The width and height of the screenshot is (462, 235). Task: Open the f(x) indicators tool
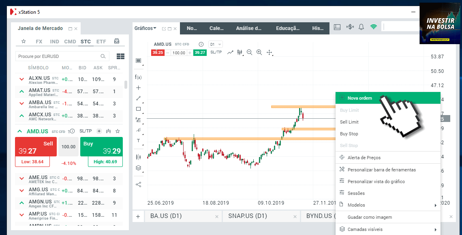(x=138, y=77)
